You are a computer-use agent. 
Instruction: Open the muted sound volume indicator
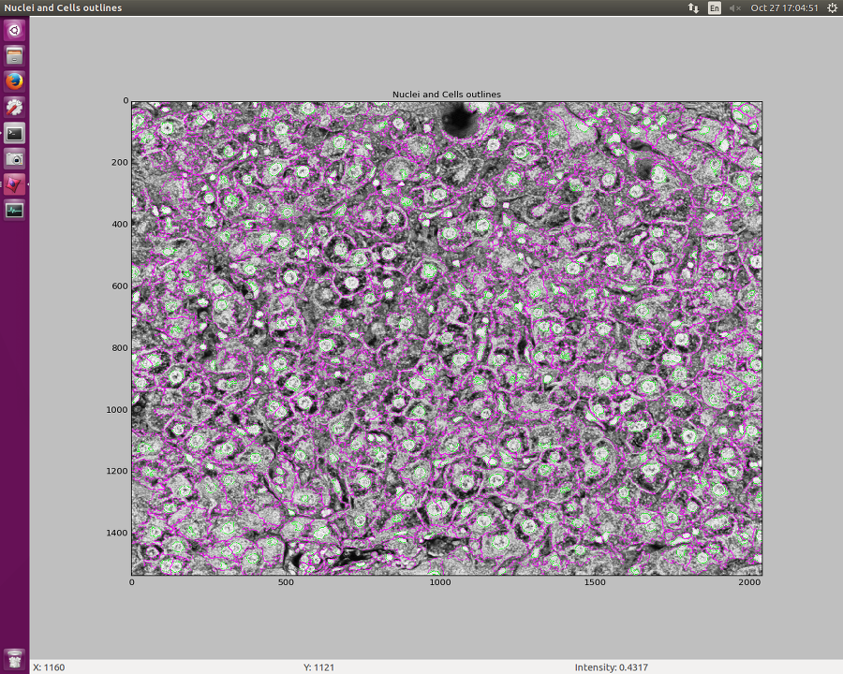point(735,8)
